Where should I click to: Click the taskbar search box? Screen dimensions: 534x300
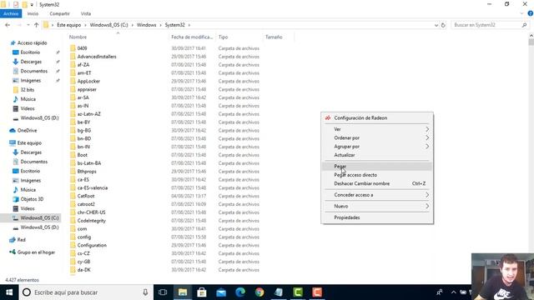pos(86,292)
